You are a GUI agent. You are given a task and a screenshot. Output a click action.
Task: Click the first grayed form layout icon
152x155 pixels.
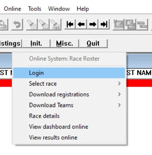119,24
